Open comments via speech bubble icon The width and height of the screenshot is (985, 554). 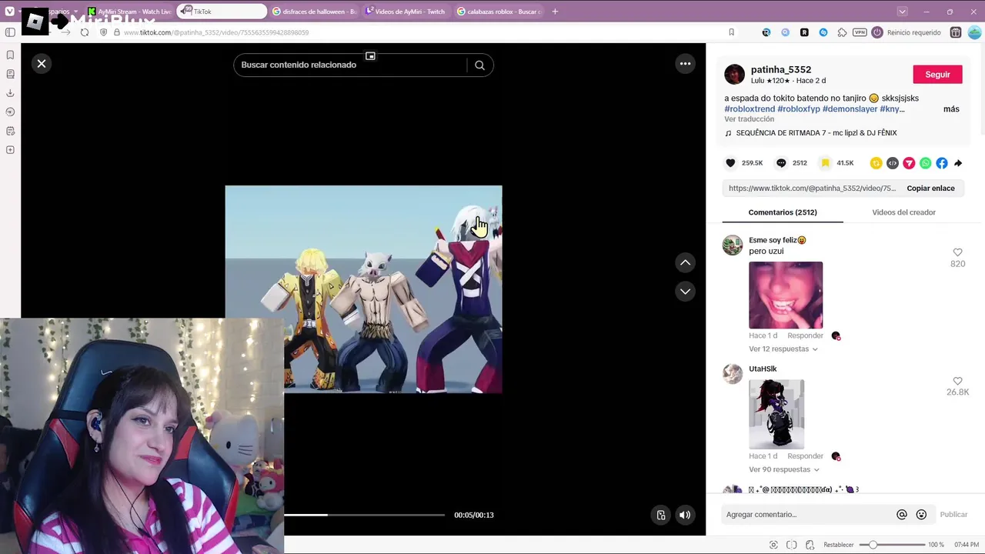pyautogui.click(x=781, y=163)
